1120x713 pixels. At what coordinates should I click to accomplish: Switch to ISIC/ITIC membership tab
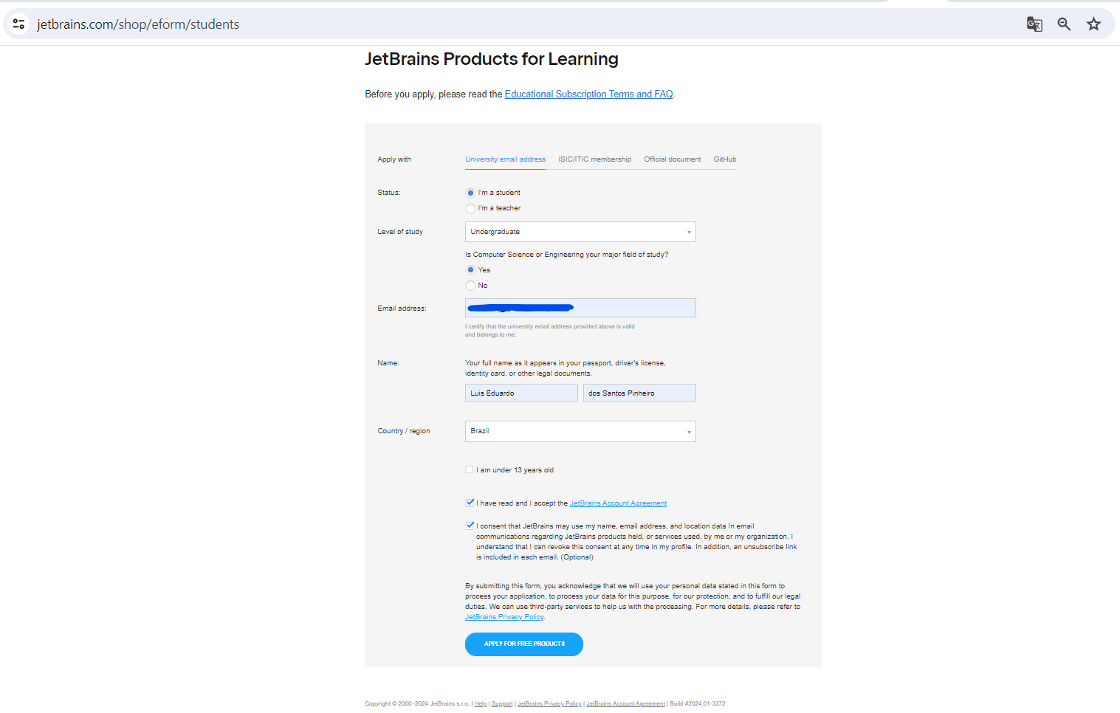[594, 159]
